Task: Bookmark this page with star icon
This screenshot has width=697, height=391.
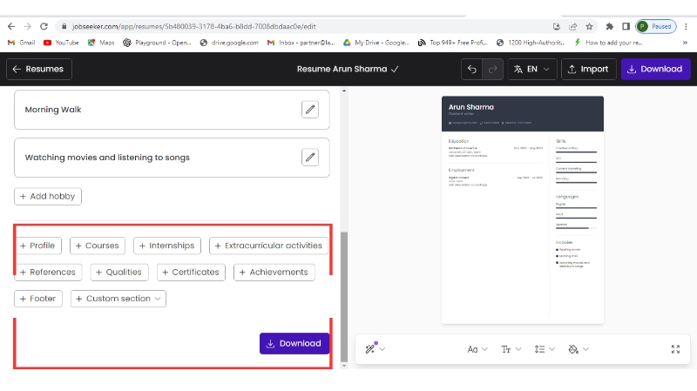Action: point(590,26)
